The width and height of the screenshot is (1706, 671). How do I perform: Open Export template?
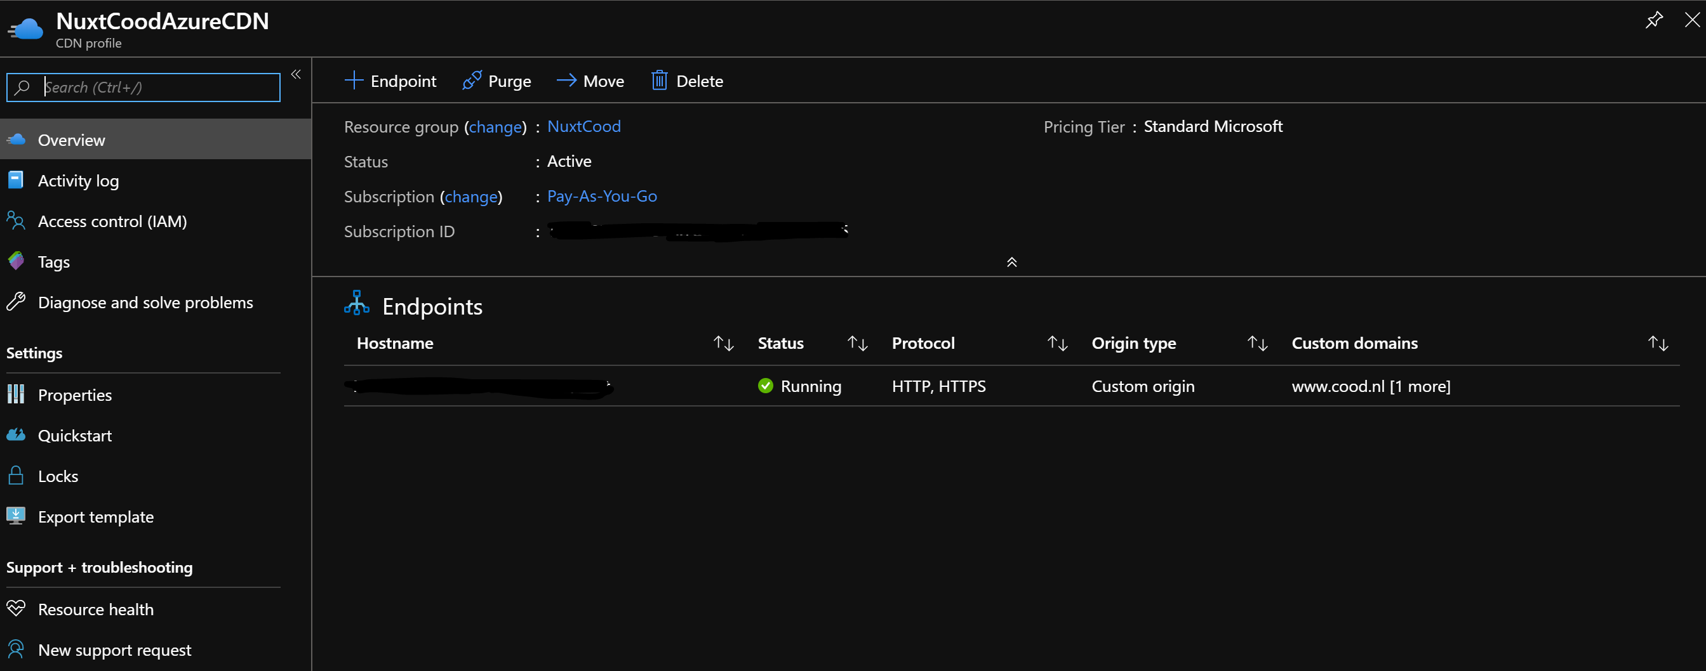[156, 517]
